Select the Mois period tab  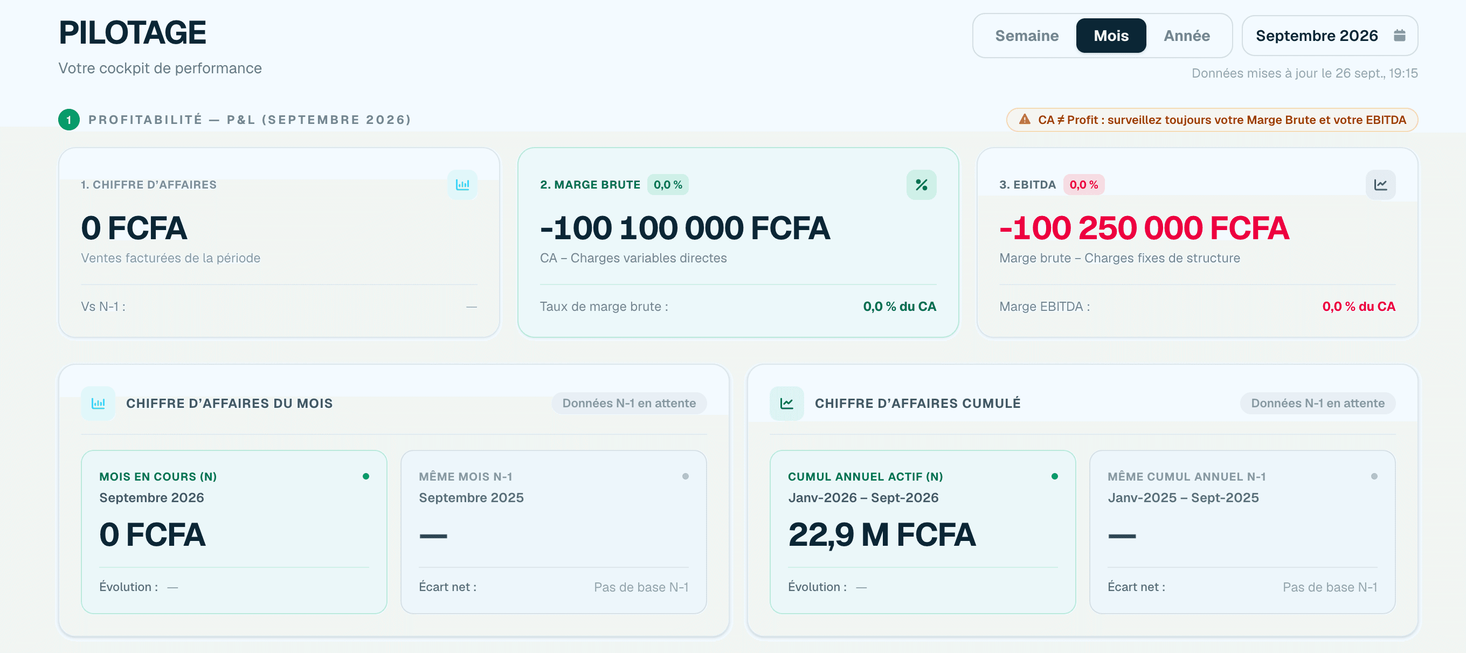tap(1111, 36)
